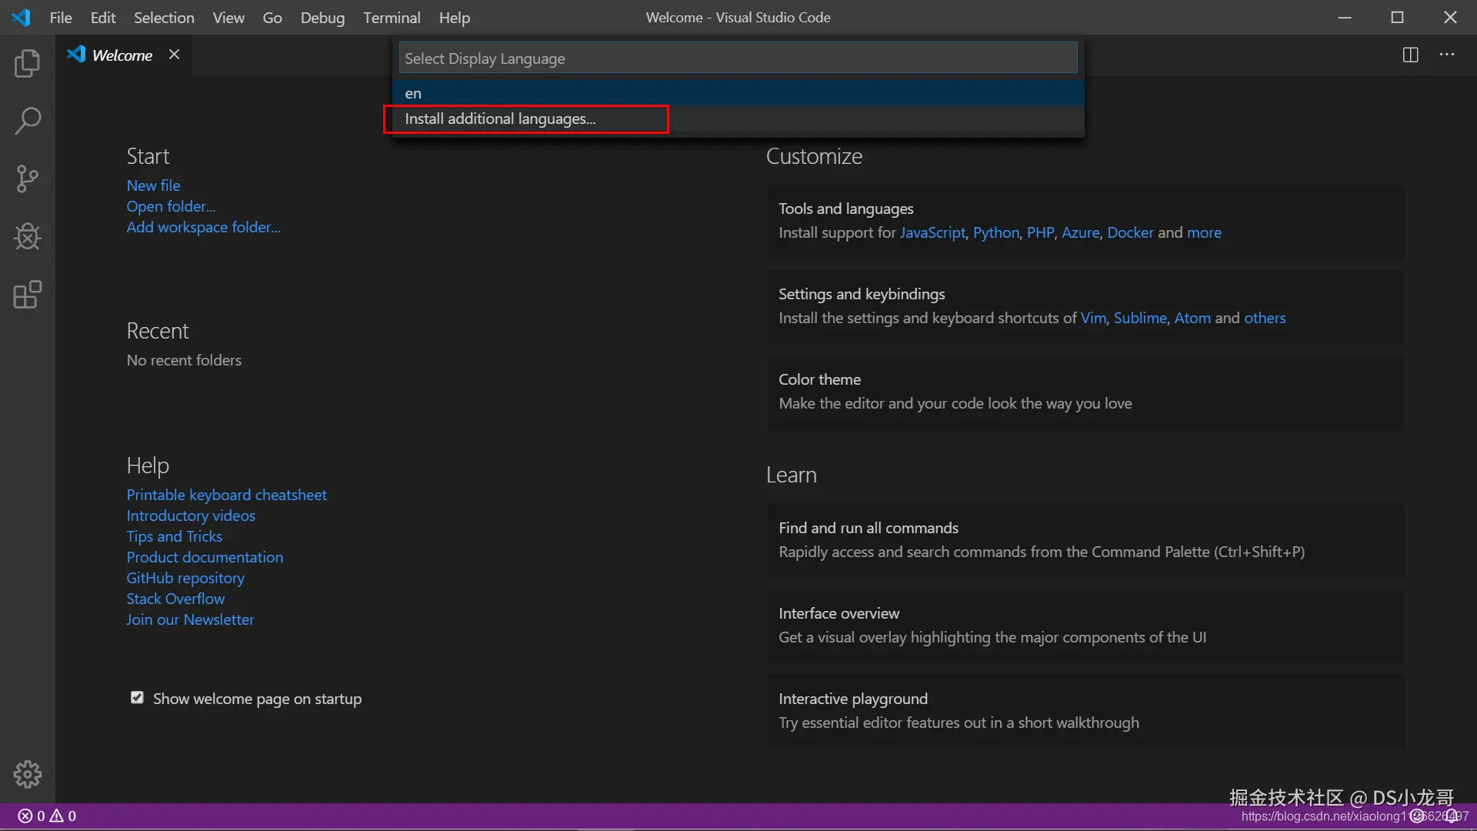Click the Open folder link
Image resolution: width=1477 pixels, height=831 pixels.
171,206
